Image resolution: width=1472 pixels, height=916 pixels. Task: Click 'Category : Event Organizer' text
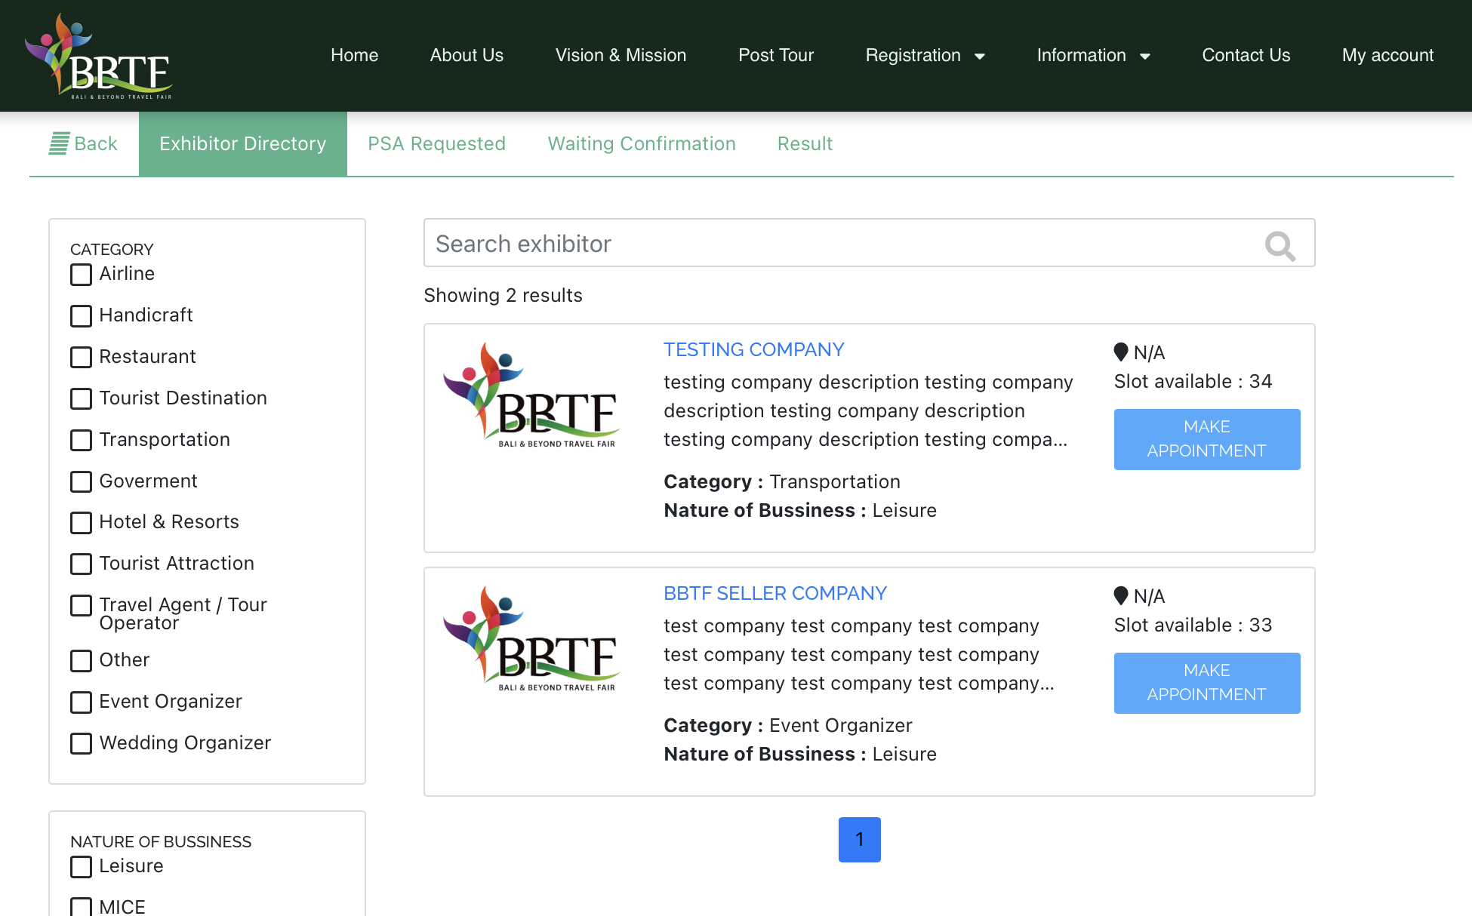point(787,725)
